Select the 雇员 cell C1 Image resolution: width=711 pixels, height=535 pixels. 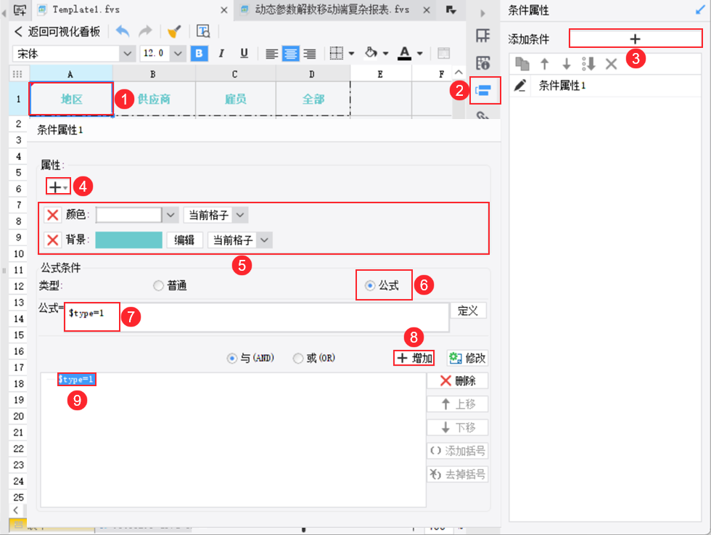236,99
